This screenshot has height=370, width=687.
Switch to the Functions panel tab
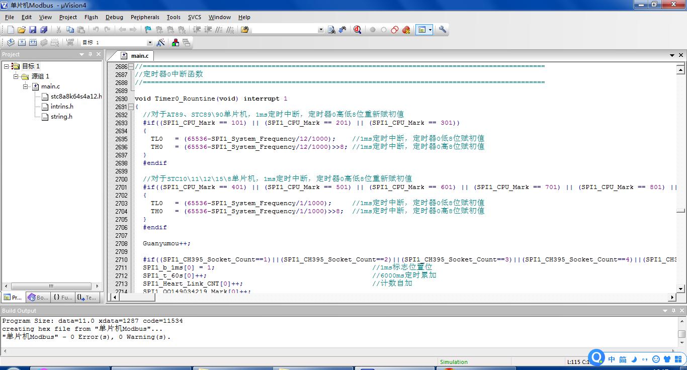(x=63, y=298)
